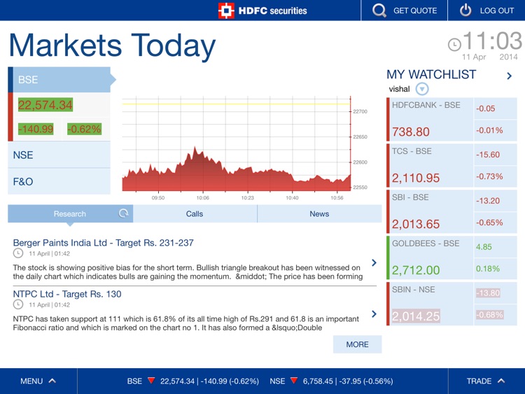Click HDFCBANK change -0.05

coord(486,108)
